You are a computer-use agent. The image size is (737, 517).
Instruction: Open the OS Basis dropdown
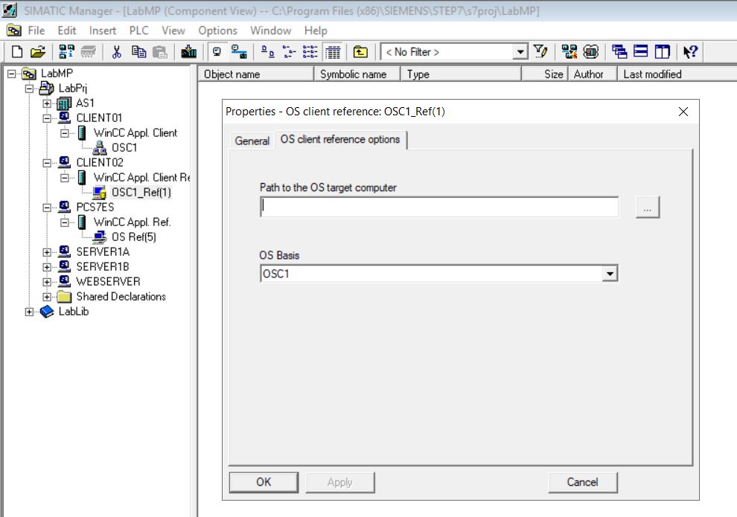[x=610, y=273]
